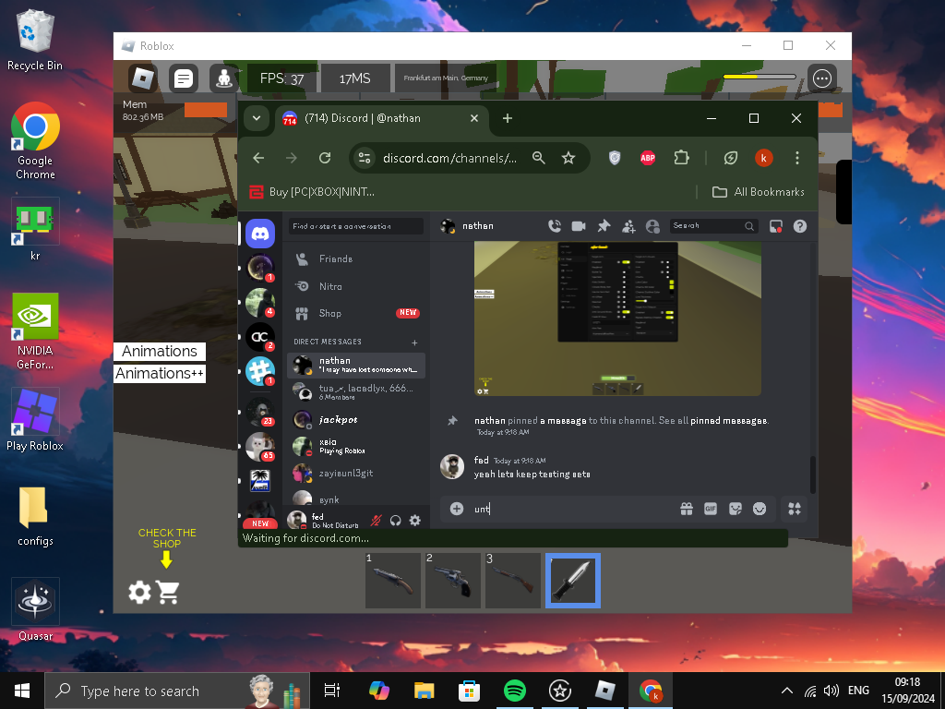Screen dimensions: 945x709
Task: Click the attach file plus button
Action: (x=457, y=509)
